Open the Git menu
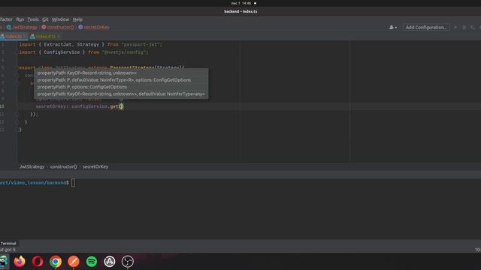This screenshot has height=270, width=481. pyautogui.click(x=45, y=19)
